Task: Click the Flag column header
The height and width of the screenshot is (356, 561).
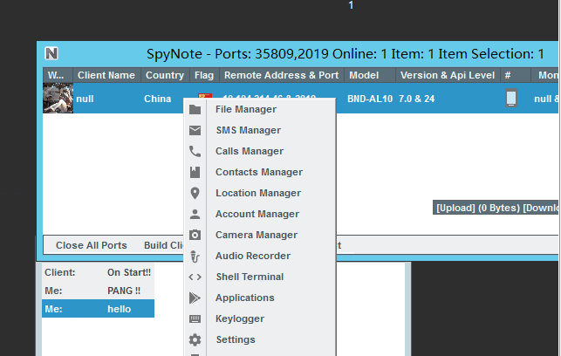Action: (x=204, y=75)
